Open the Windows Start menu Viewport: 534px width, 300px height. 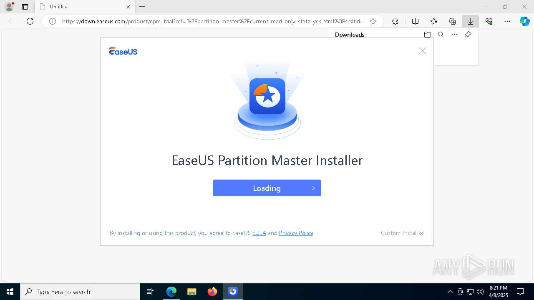coord(10,292)
